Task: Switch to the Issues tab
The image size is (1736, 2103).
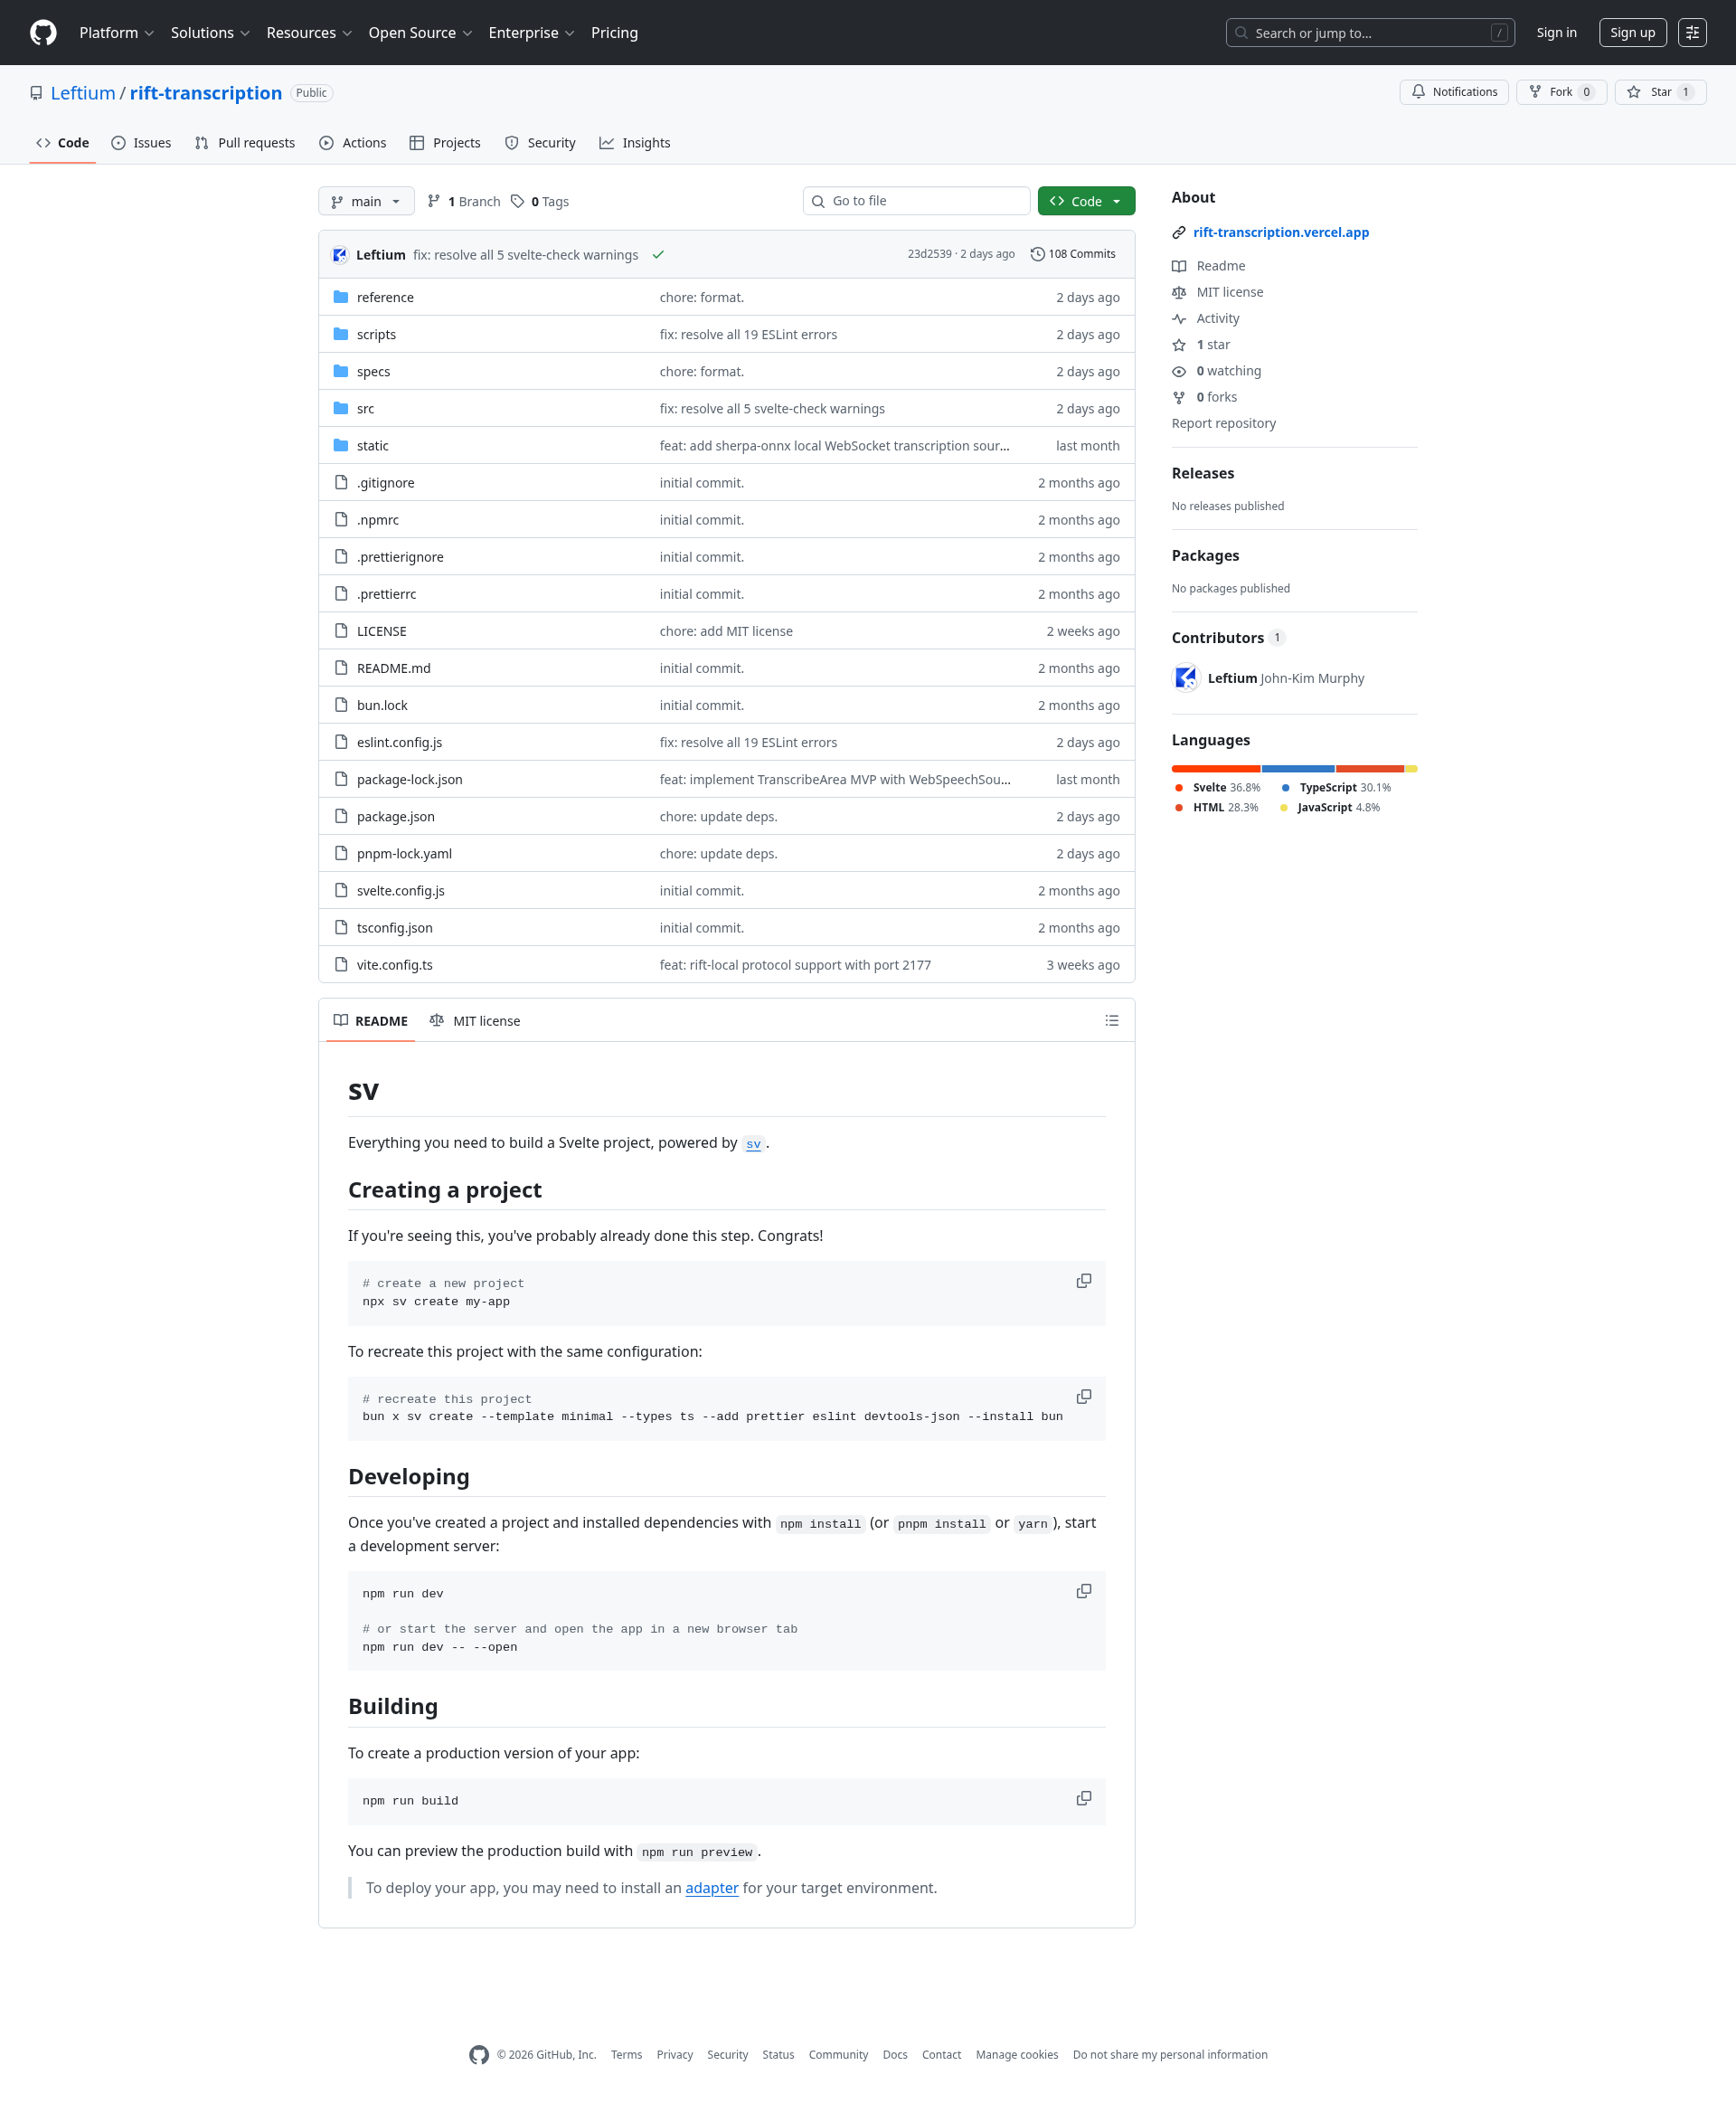Action: click(141, 143)
